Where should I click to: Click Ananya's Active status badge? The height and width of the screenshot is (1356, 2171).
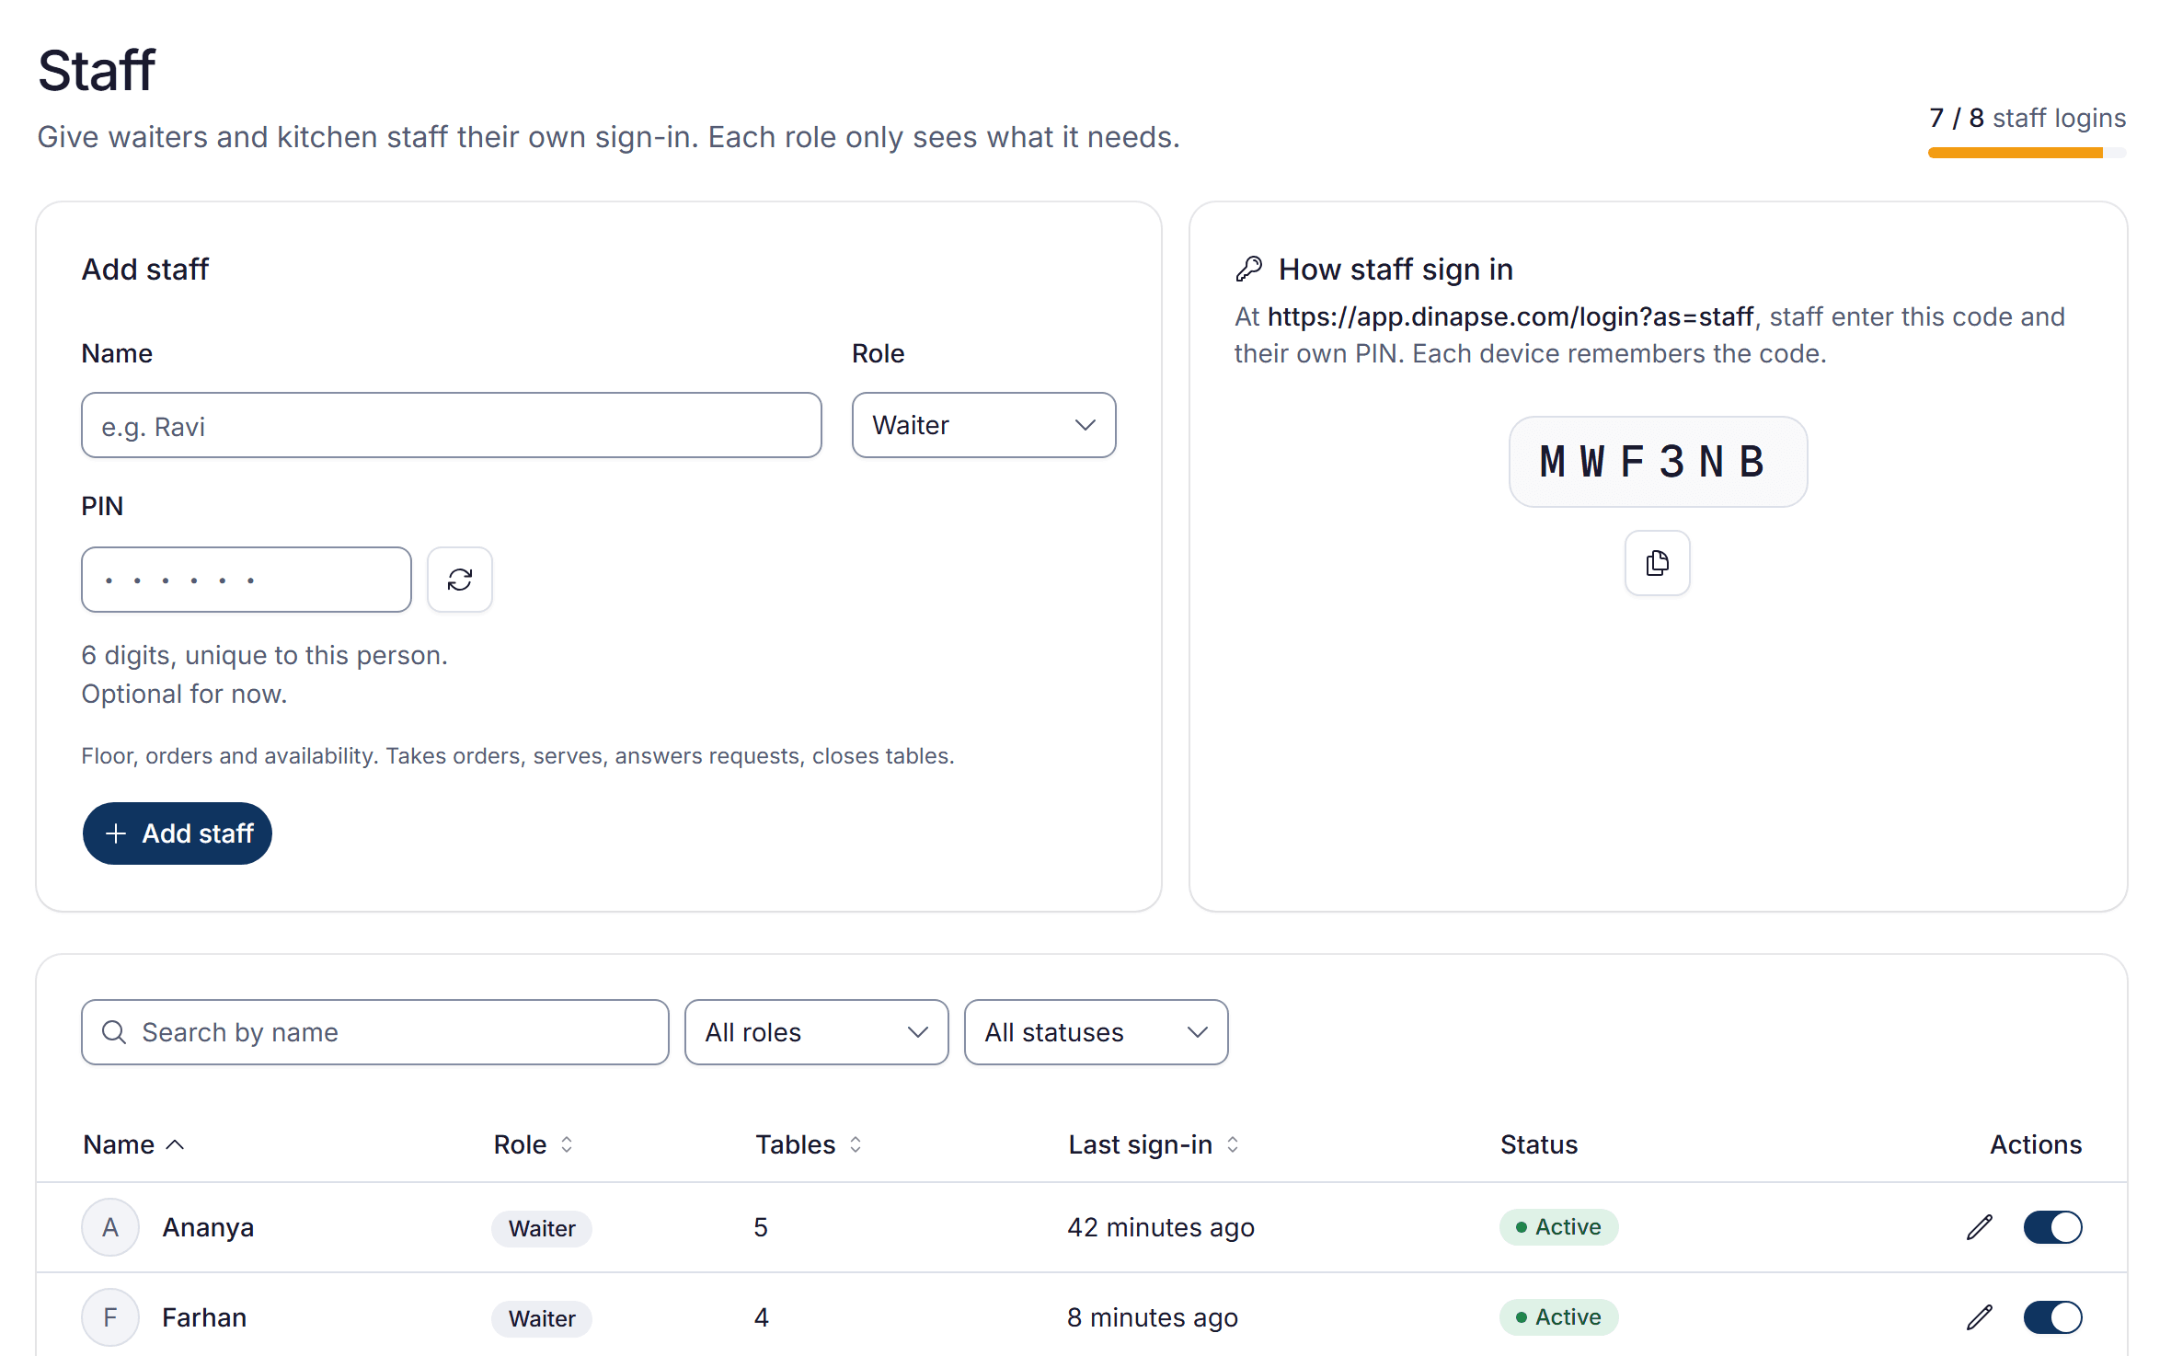(1558, 1227)
